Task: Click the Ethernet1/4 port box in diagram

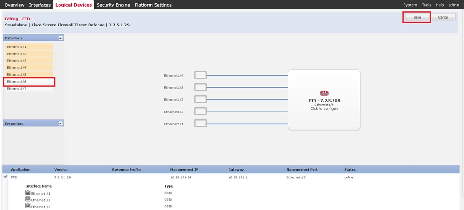Action: coord(200,75)
